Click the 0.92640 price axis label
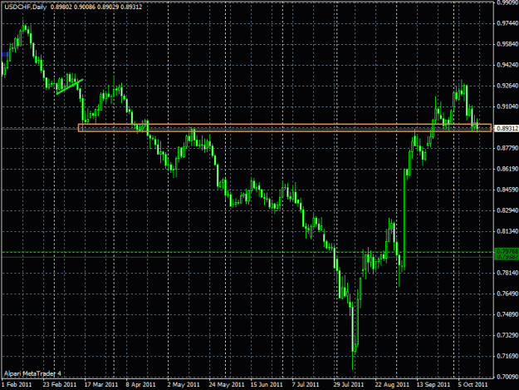 (x=507, y=86)
